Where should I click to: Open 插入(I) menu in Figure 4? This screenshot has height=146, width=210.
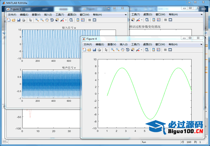pos(123,44)
